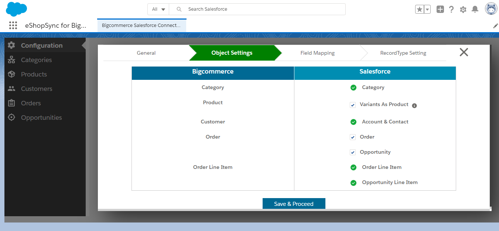This screenshot has height=231, width=499.
Task: Click the info icon beside Variants As Product
Action: click(414, 106)
